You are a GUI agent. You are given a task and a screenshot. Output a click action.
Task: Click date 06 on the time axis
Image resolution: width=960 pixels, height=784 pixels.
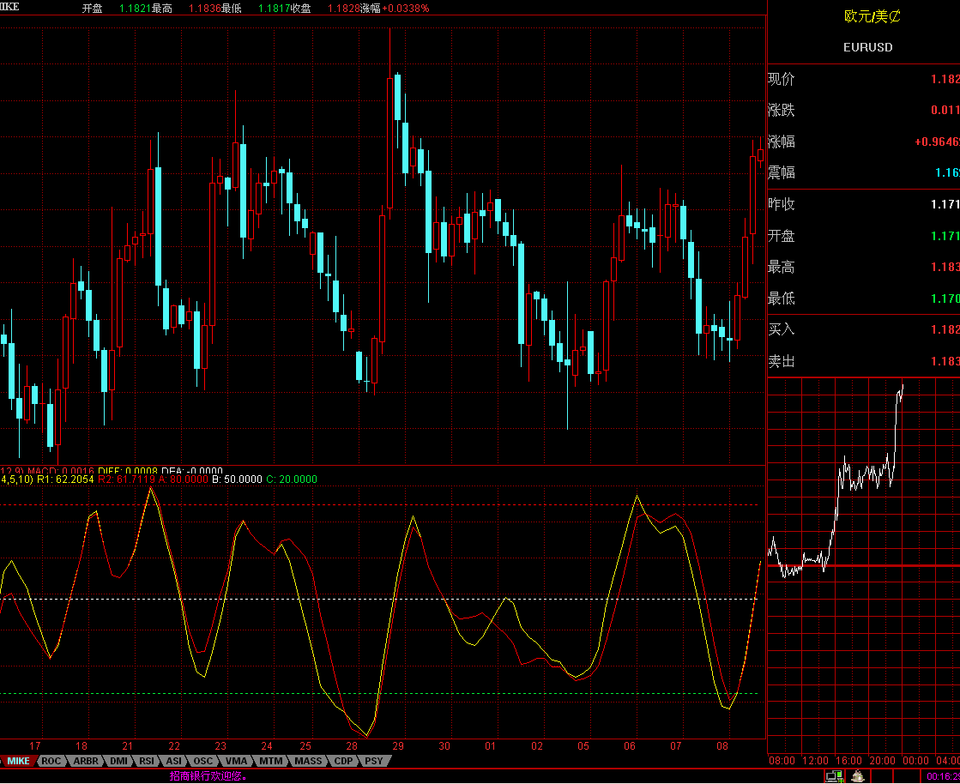630,745
